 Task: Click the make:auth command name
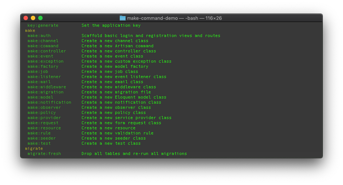pos(39,36)
